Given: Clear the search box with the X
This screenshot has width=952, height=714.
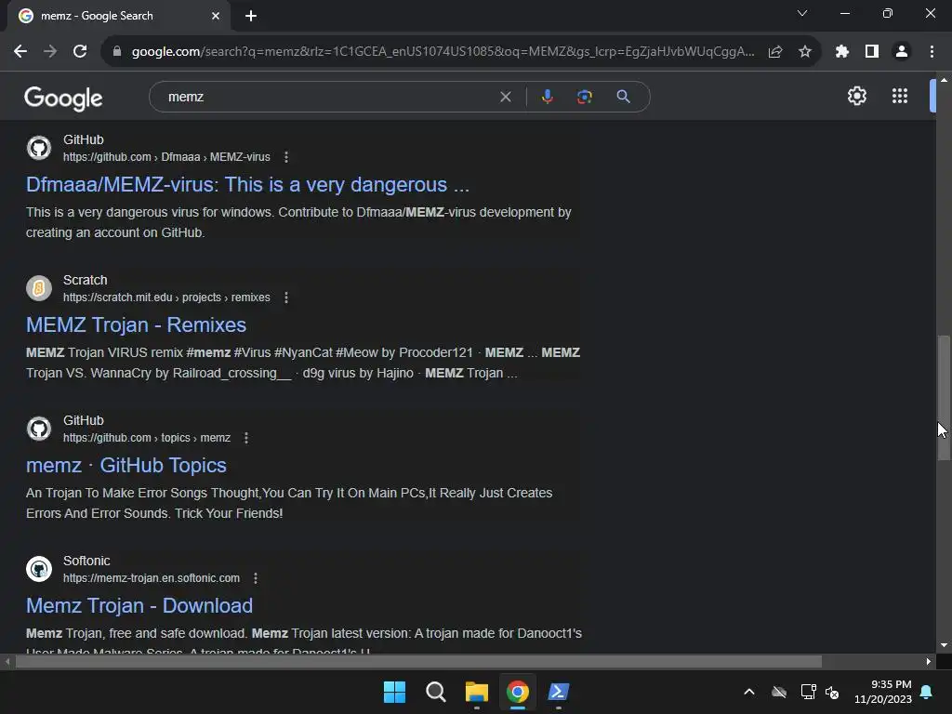Looking at the screenshot, I should 505,97.
